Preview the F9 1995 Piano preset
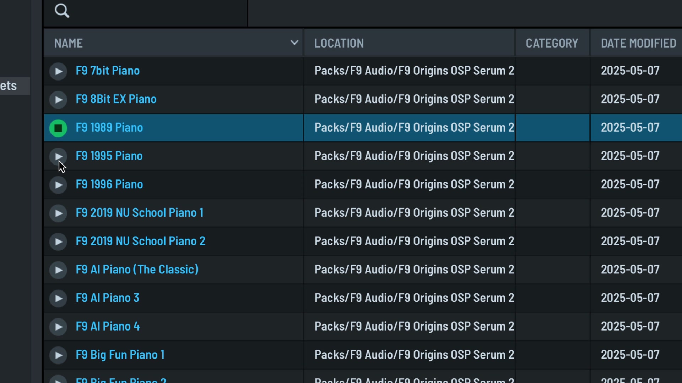 [58, 156]
